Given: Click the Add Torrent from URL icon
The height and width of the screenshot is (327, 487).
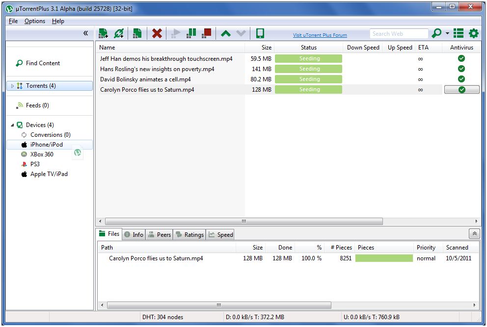Looking at the screenshot, I should click(x=119, y=33).
